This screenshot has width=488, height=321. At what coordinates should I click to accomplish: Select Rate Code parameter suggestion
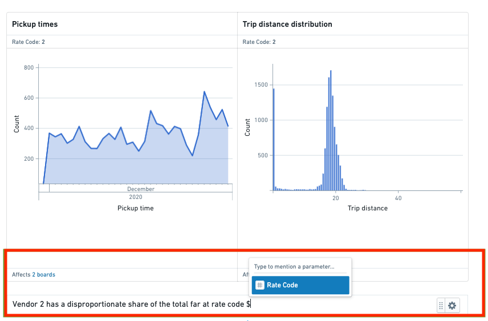point(300,285)
